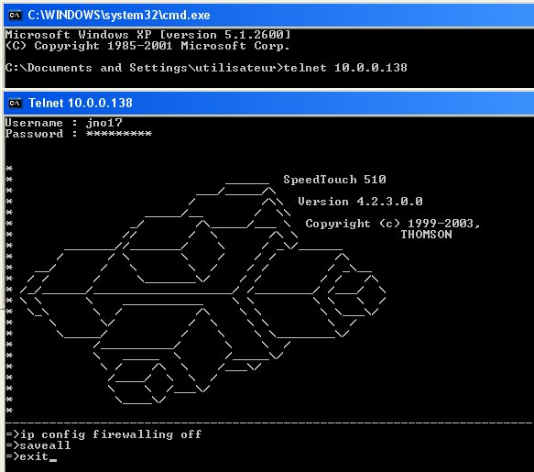This screenshot has height=472, width=534.
Task: Click the 'THOMSON' text
Action: point(427,235)
